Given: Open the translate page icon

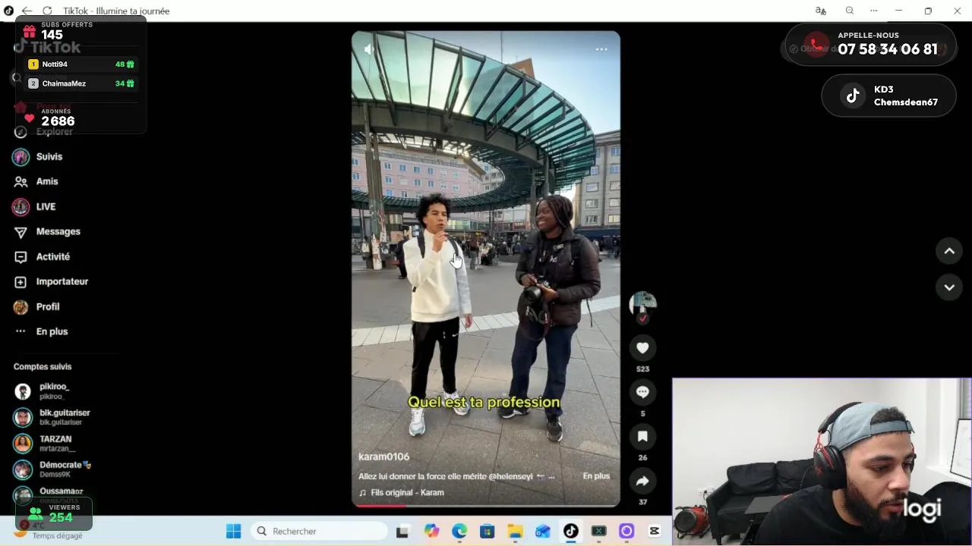Looking at the screenshot, I should tap(820, 11).
